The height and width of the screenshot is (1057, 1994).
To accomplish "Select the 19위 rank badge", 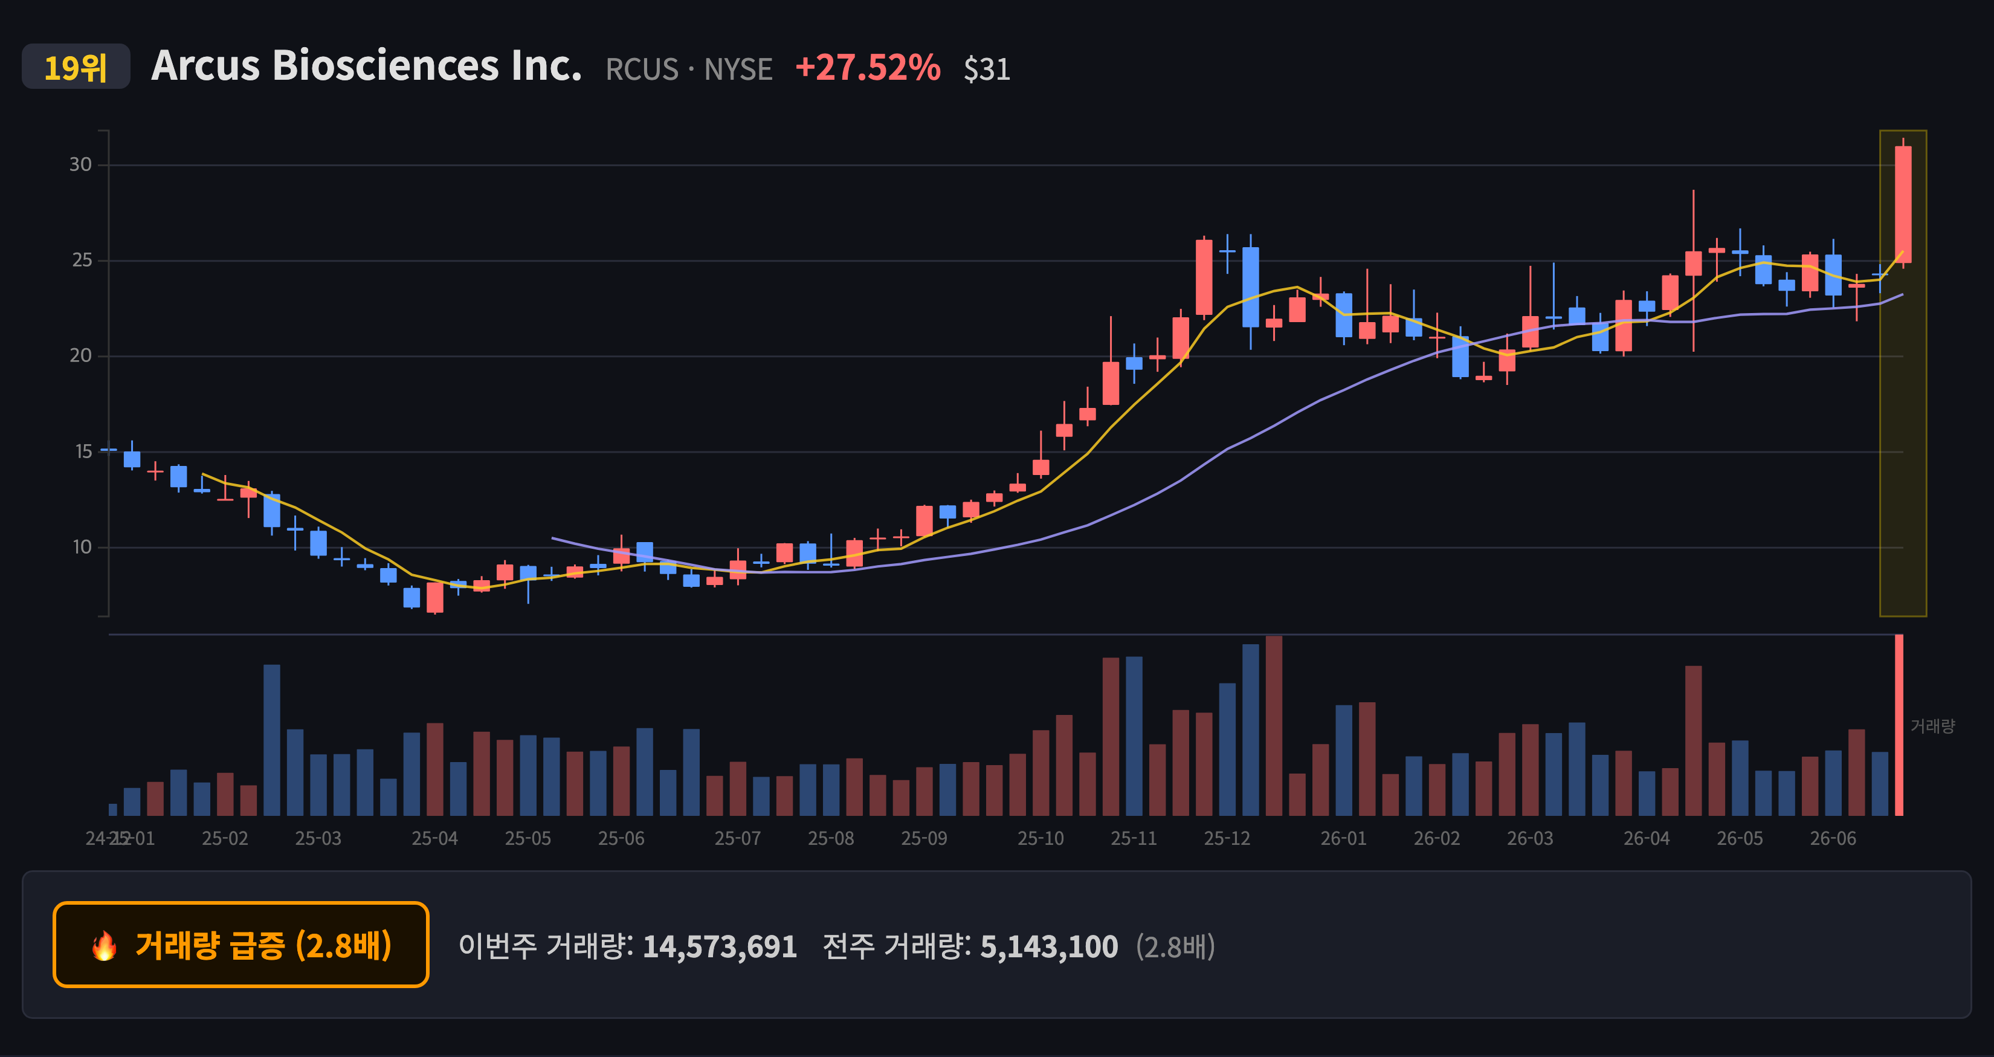I will point(76,67).
